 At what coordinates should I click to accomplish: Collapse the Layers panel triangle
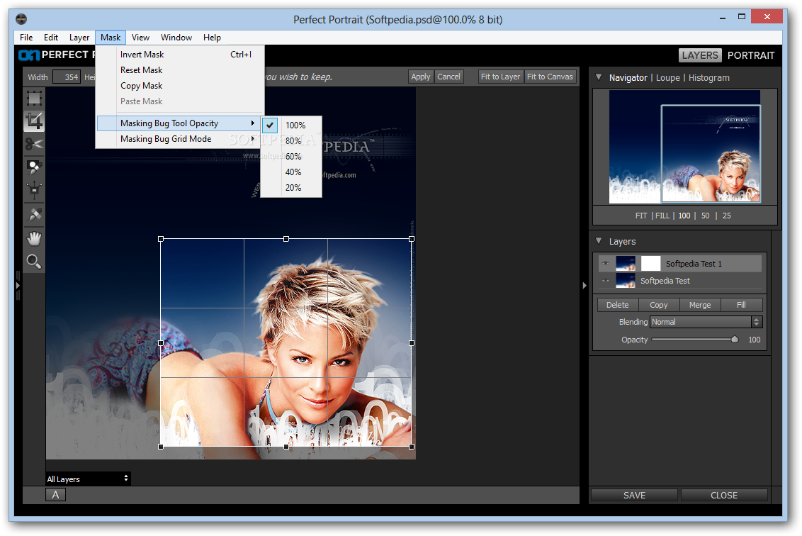tap(599, 241)
